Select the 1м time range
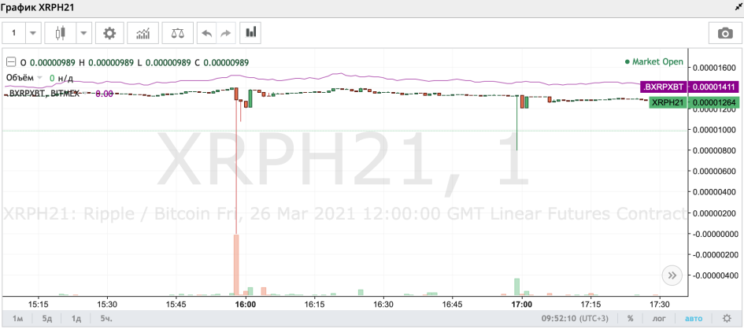 pos(17,318)
